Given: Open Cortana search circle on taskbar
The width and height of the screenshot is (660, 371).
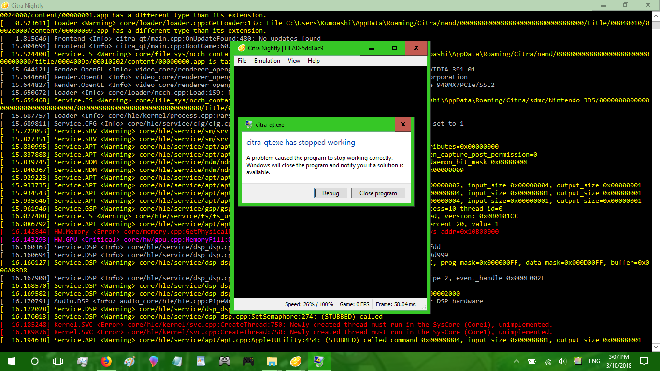Looking at the screenshot, I should (34, 361).
